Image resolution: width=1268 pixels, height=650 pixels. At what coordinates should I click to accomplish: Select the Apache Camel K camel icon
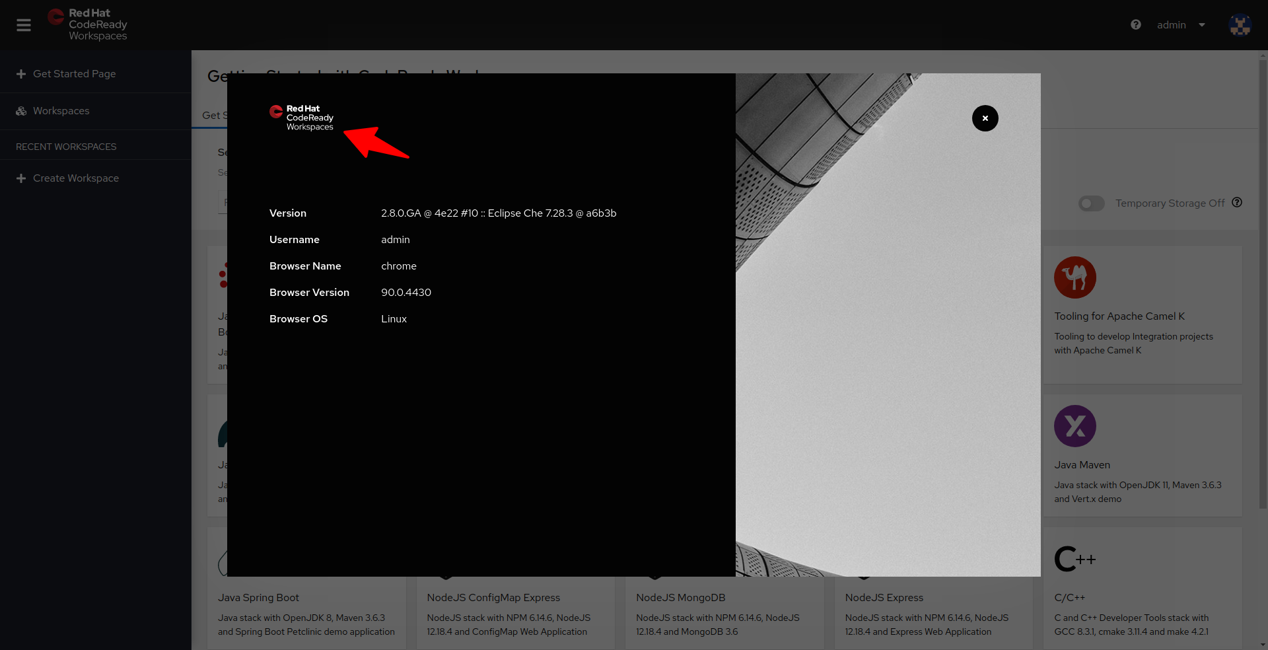1075,277
